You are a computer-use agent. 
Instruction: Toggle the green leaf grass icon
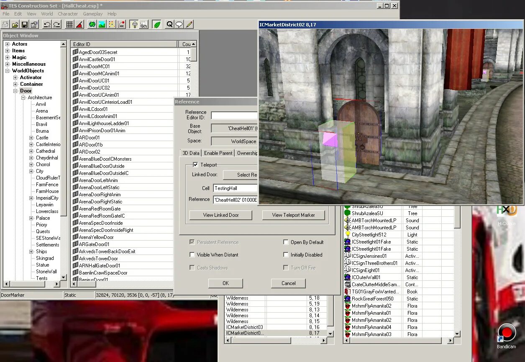click(x=157, y=25)
